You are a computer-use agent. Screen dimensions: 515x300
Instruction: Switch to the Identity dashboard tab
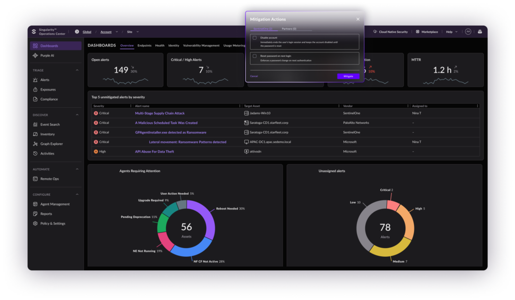[174, 45]
